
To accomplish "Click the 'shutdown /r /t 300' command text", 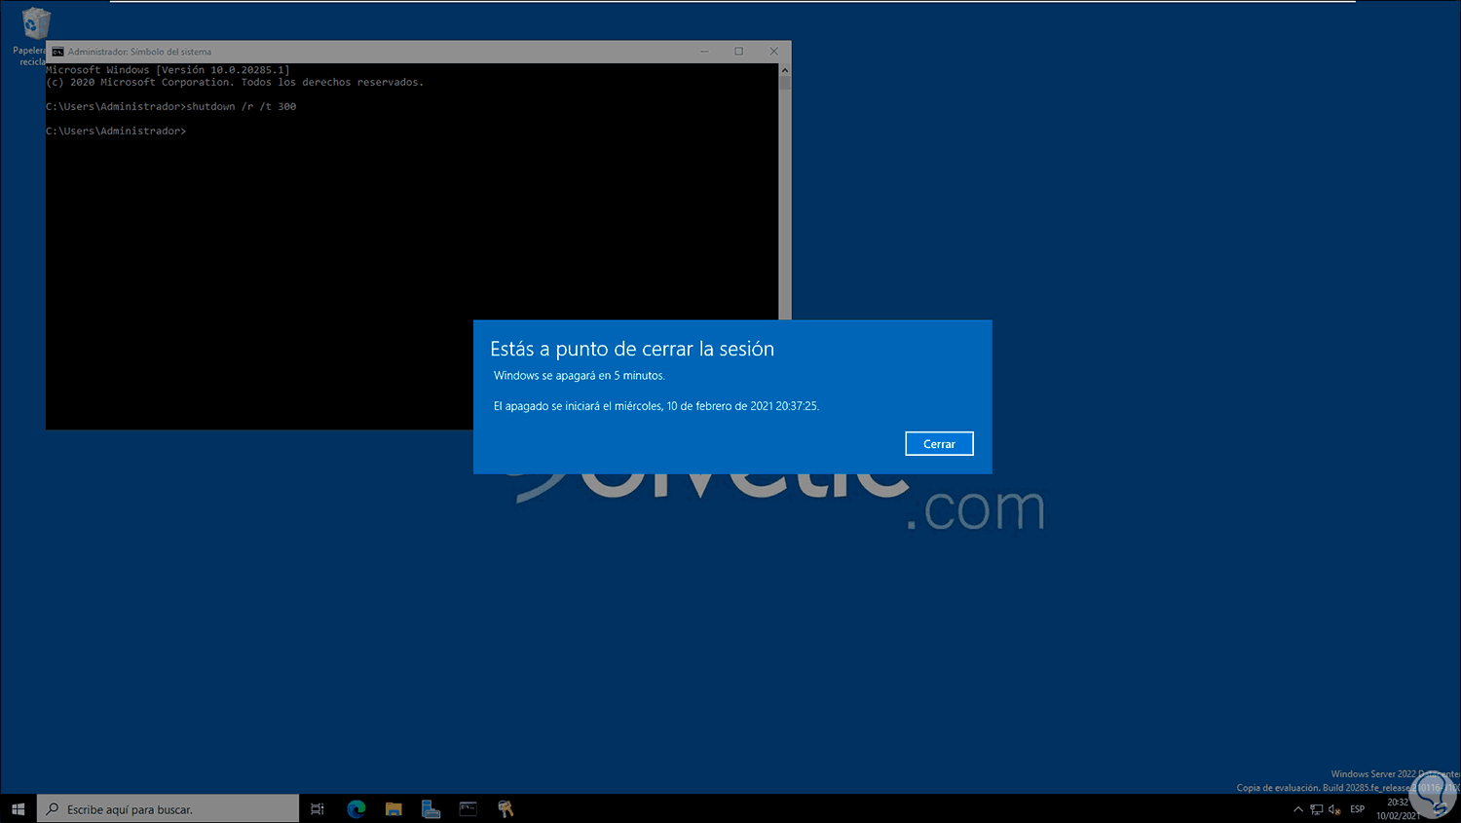I will [242, 107].
